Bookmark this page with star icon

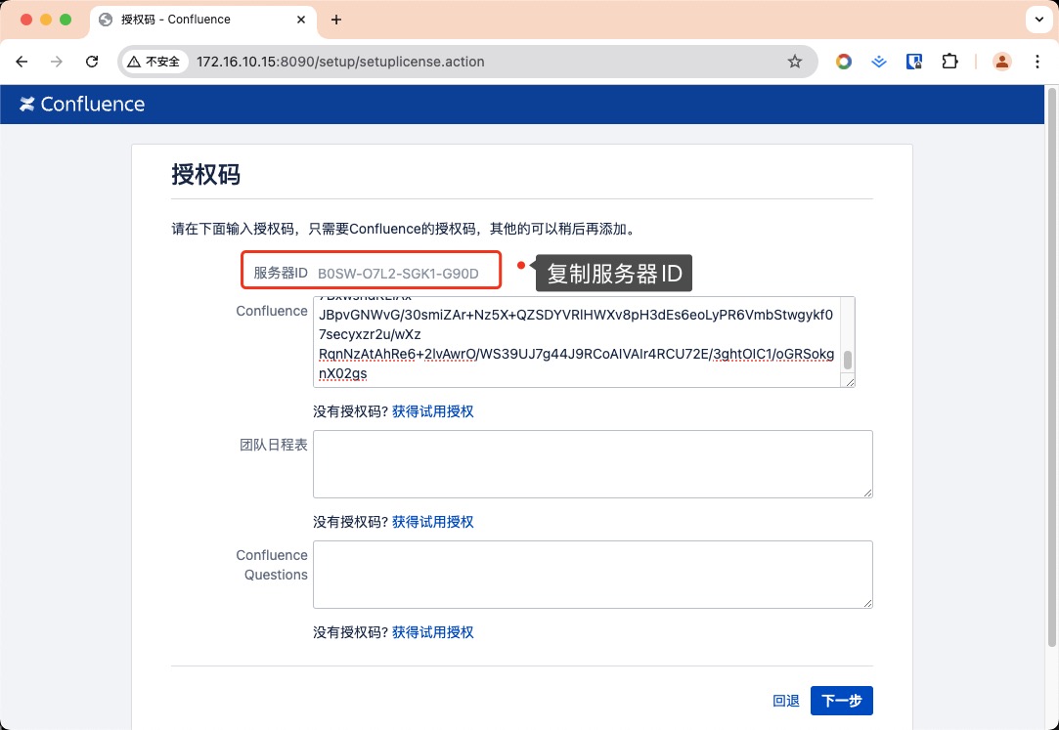click(795, 62)
